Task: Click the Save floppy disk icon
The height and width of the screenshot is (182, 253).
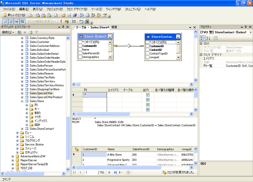Action: pyautogui.click(x=69, y=15)
